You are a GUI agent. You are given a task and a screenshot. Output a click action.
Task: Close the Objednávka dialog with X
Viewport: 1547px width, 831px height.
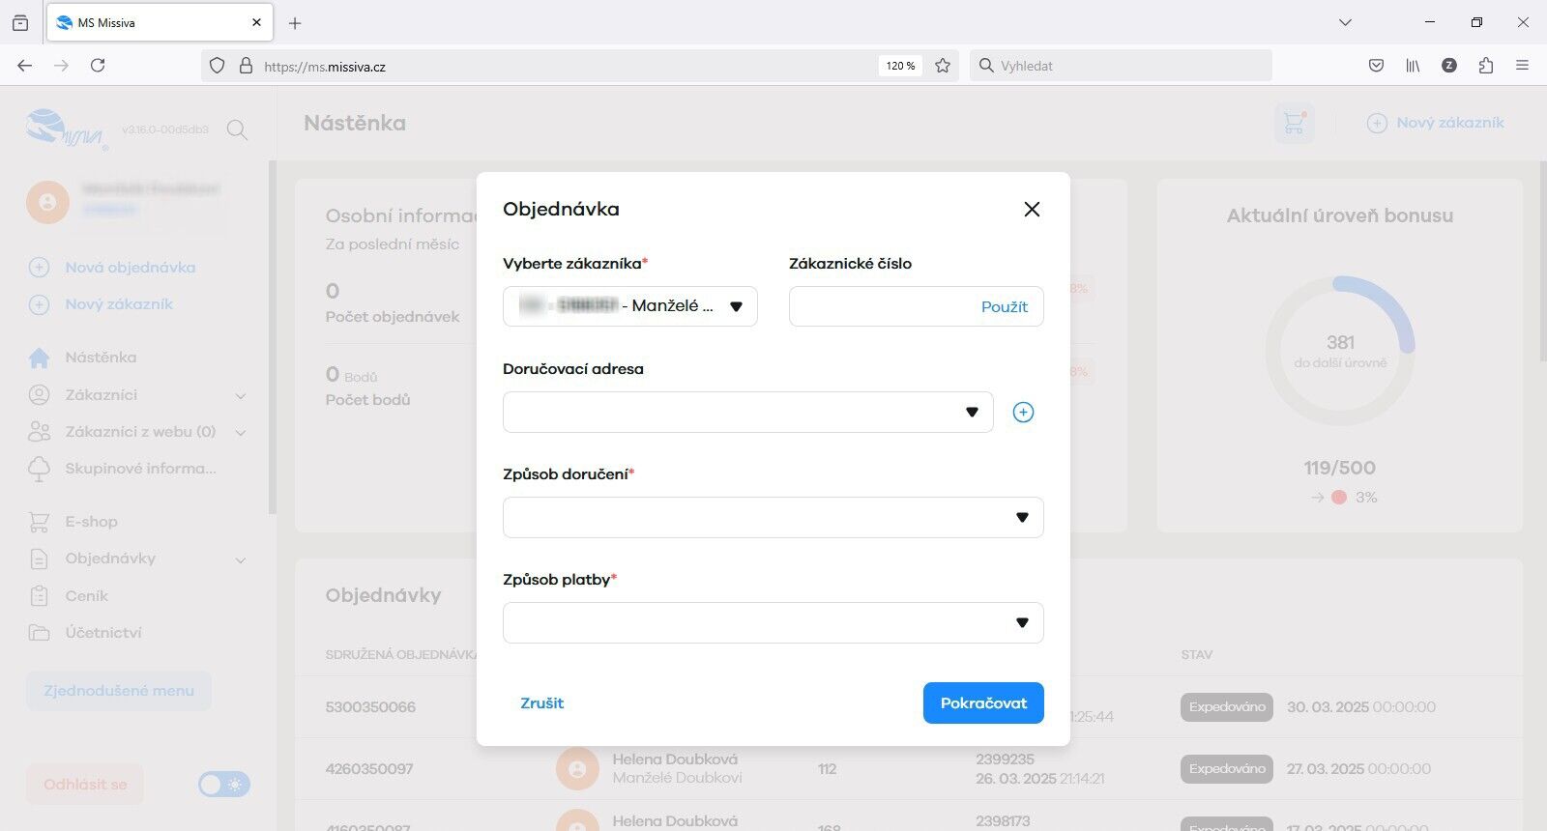click(1032, 210)
